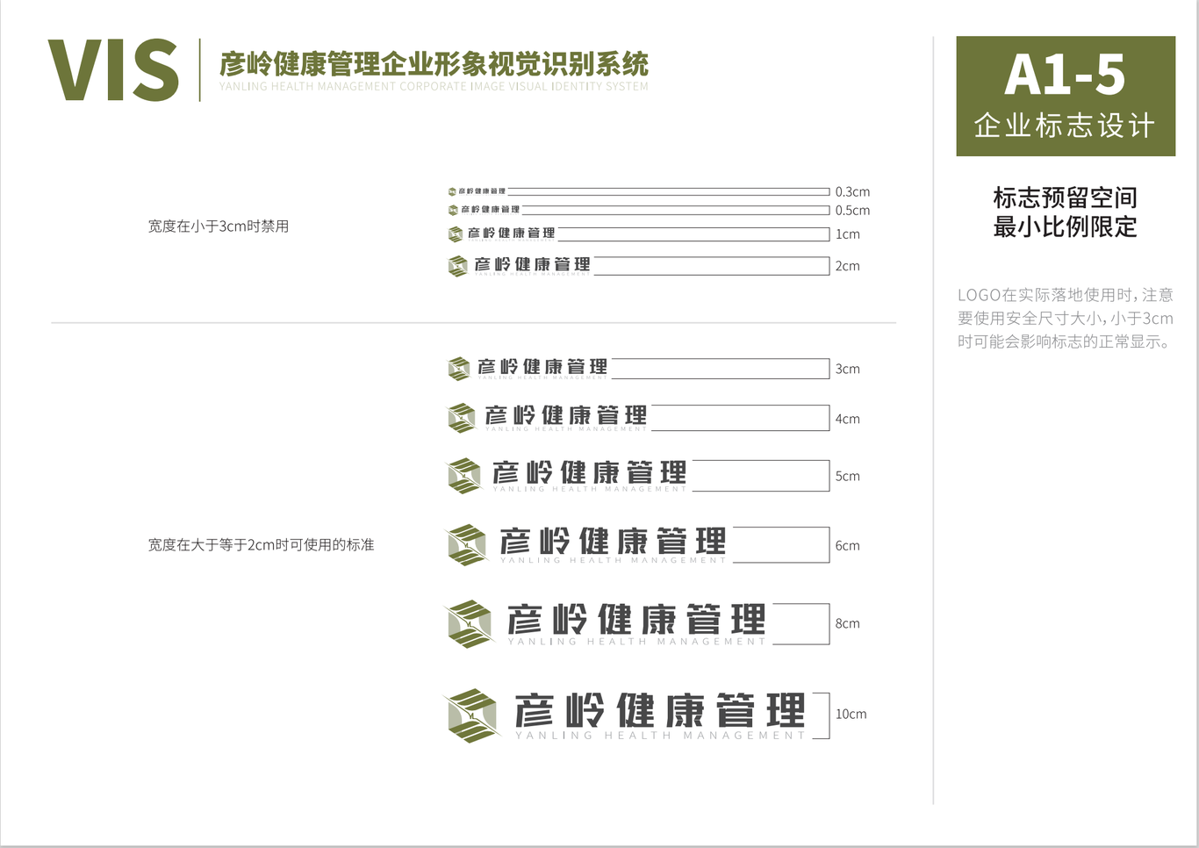Click the 彦岭健康管理 wordmark in the 1cm row

(x=511, y=233)
